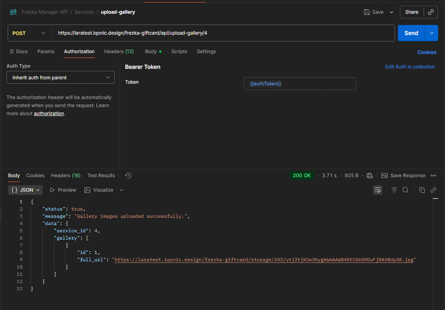The width and height of the screenshot is (445, 310).
Task: Open Frezka Manager API breadcrumb
Action: (x=45, y=12)
